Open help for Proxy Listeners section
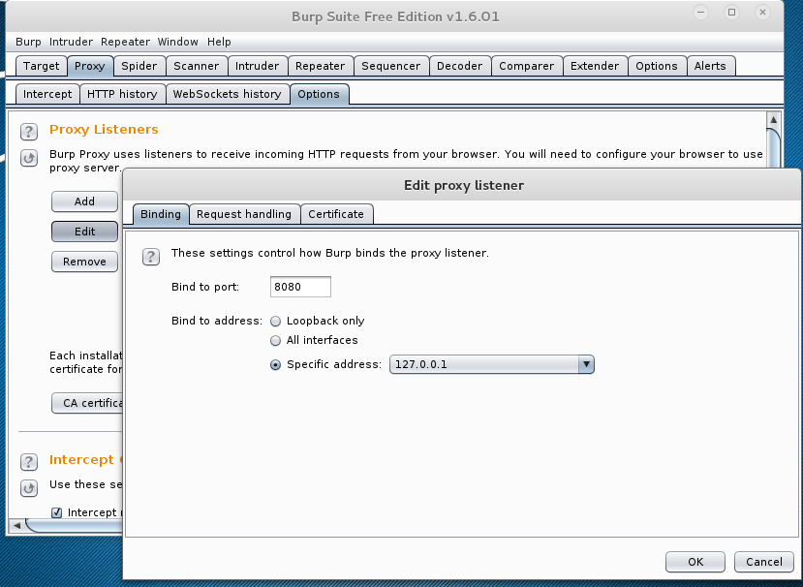Screen dimensions: 803x587 pyautogui.click(x=29, y=132)
